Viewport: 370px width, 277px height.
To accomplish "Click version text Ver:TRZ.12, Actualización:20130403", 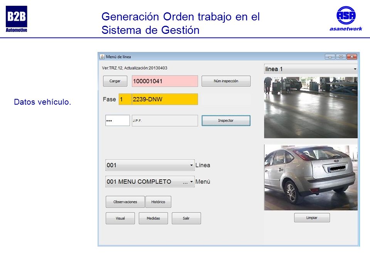I will pyautogui.click(x=135, y=68).
